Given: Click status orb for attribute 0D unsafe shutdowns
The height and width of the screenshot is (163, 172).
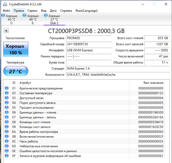Looking at the screenshot, I should (x=7, y=146).
